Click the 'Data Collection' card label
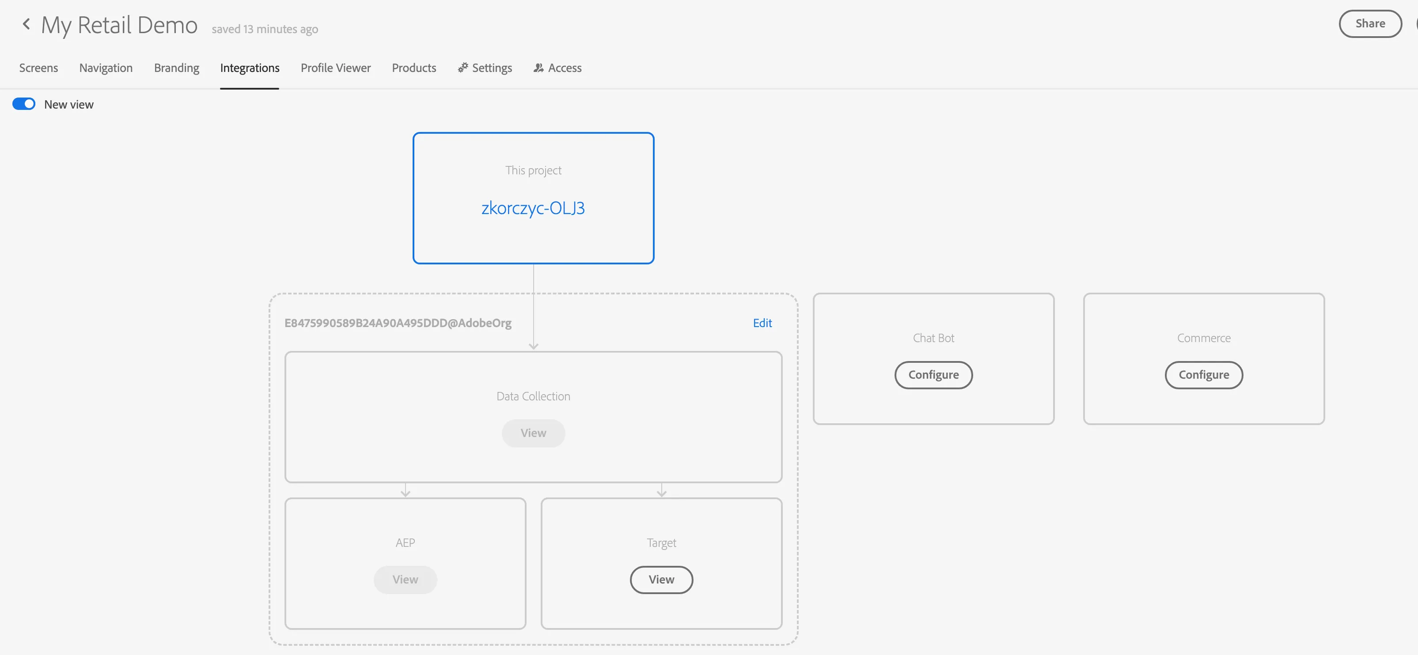Viewport: 1418px width, 655px height. click(x=533, y=396)
